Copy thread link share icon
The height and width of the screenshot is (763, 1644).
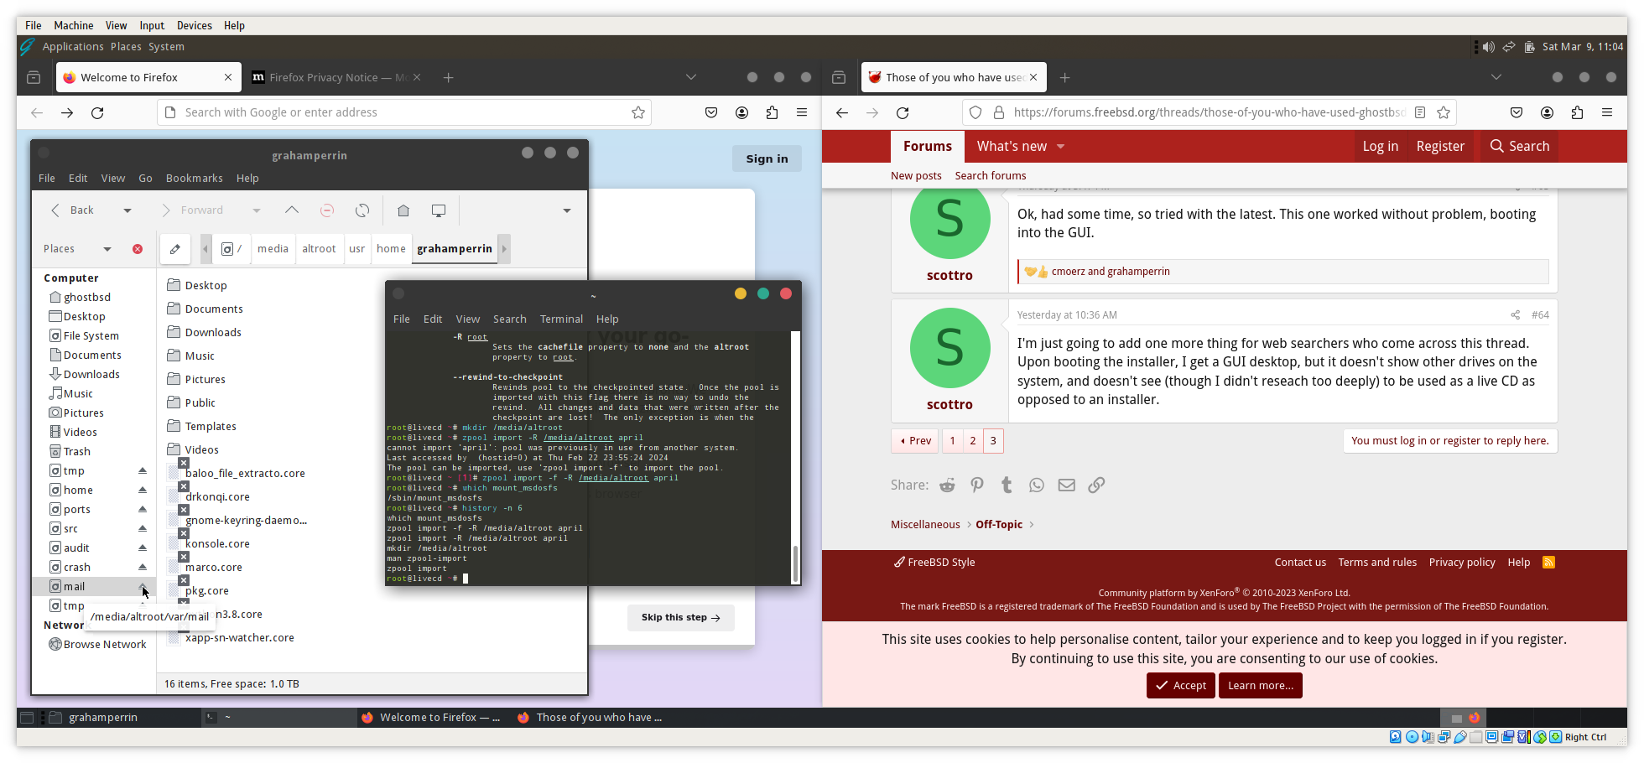1096,485
